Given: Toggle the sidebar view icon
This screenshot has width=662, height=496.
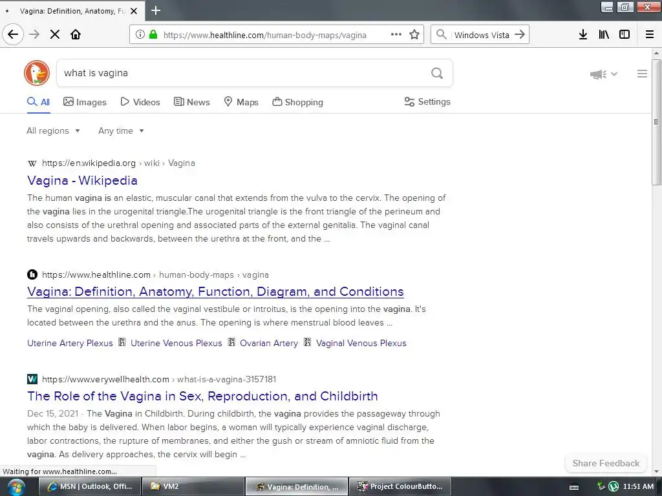Looking at the screenshot, I should pos(625,35).
